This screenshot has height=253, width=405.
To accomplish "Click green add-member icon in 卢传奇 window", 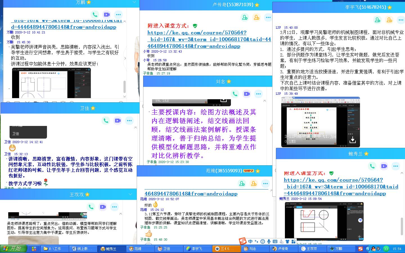I will tap(245, 17).
